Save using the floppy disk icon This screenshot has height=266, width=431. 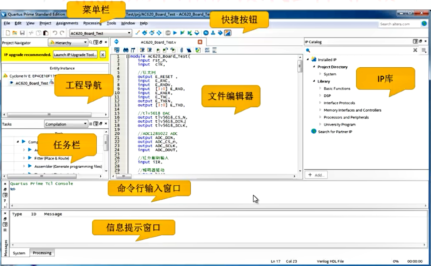click(22, 33)
